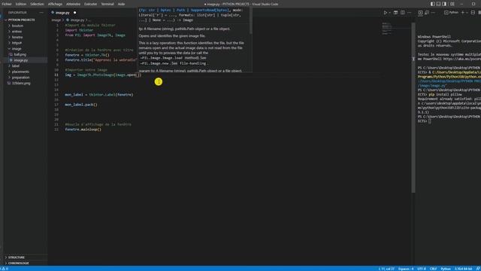Click the image.py breadcrumb segment
481x271 pixels.
(x=75, y=20)
